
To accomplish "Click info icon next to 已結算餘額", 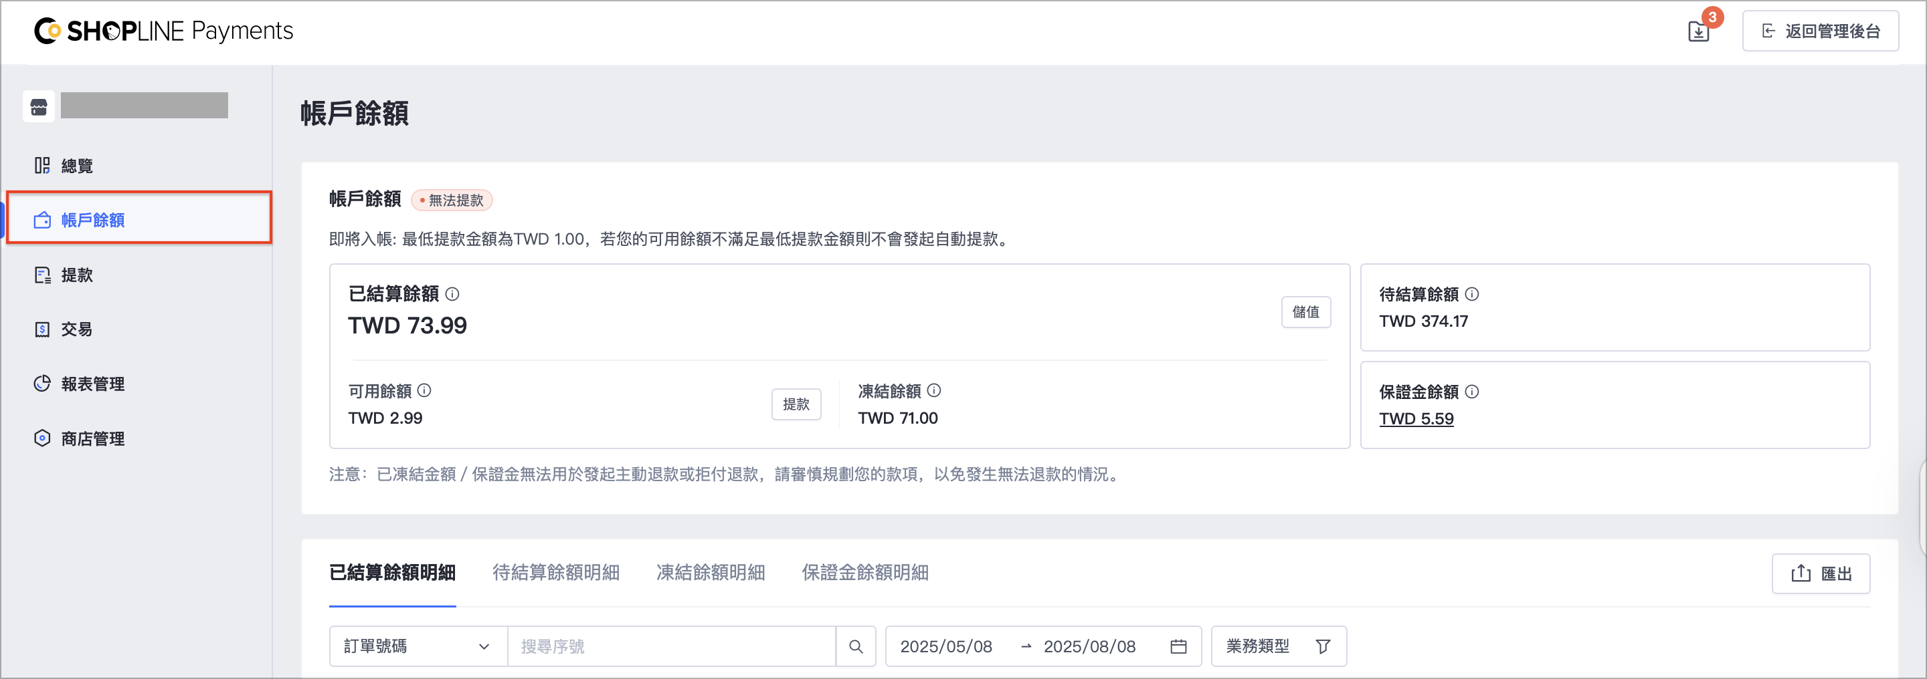I will (x=452, y=294).
